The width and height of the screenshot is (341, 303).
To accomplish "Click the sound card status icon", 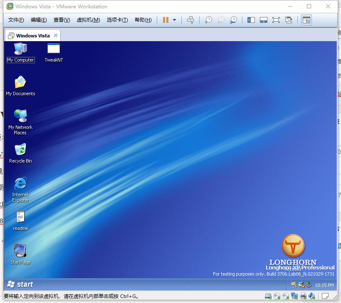I will coord(312,296).
